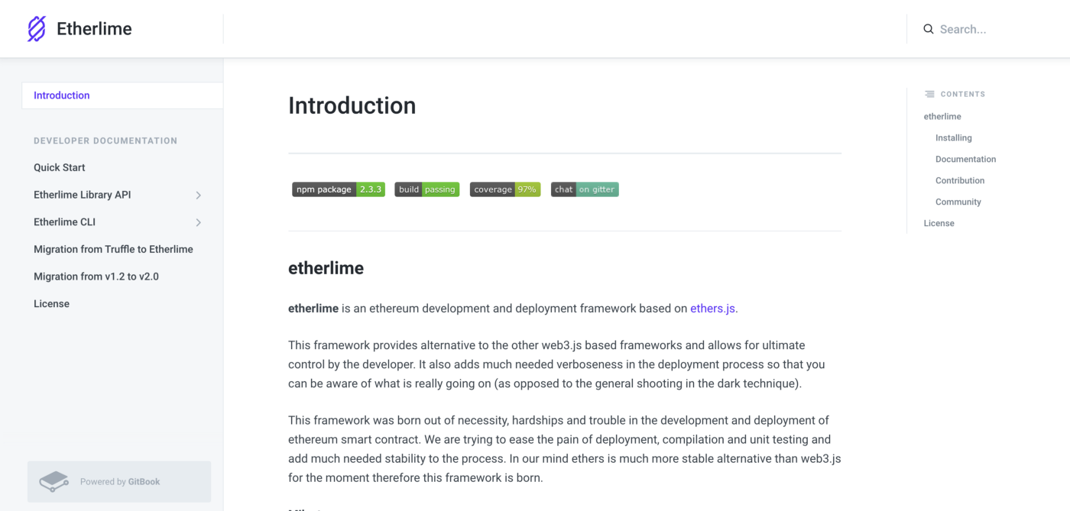
Task: Open the Quick Start page
Action: click(x=60, y=167)
